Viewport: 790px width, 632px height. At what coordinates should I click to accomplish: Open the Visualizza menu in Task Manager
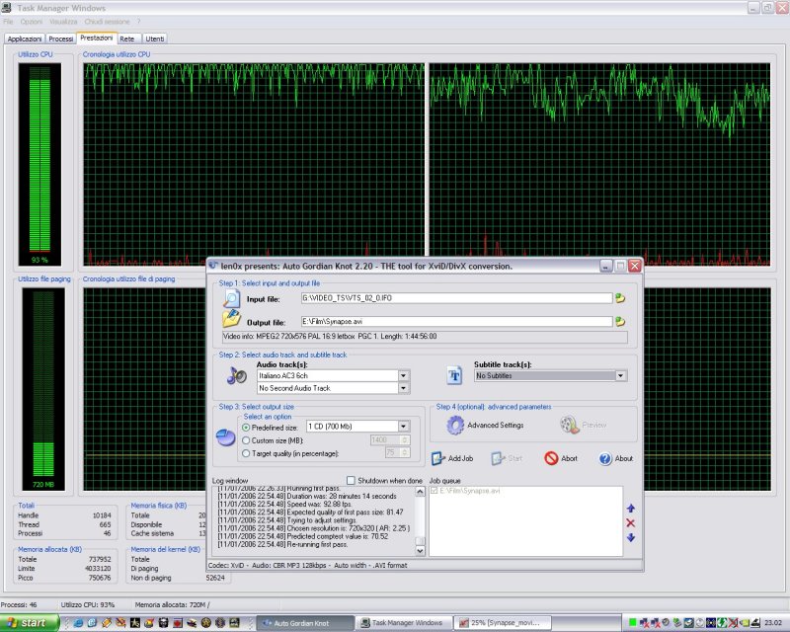click(63, 22)
